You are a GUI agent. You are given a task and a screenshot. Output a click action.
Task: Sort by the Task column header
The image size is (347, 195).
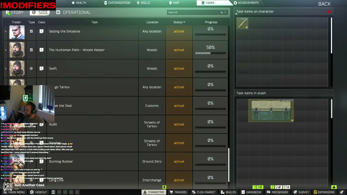pyautogui.click(x=94, y=22)
